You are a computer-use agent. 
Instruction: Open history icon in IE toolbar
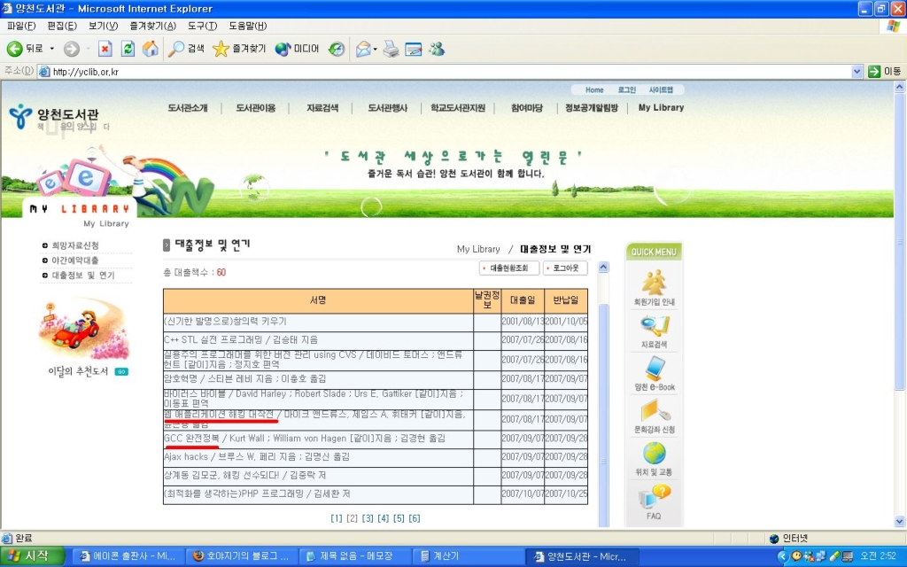pos(337,50)
